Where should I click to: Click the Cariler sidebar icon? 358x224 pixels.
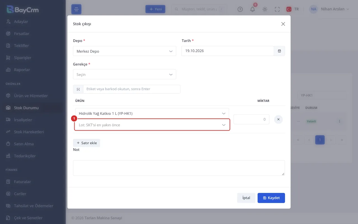pyautogui.click(x=8, y=194)
